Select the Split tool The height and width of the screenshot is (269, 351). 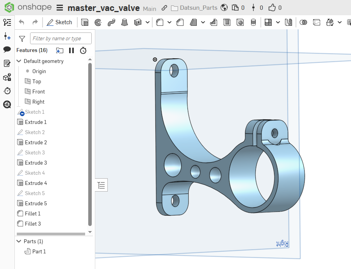pos(317,22)
